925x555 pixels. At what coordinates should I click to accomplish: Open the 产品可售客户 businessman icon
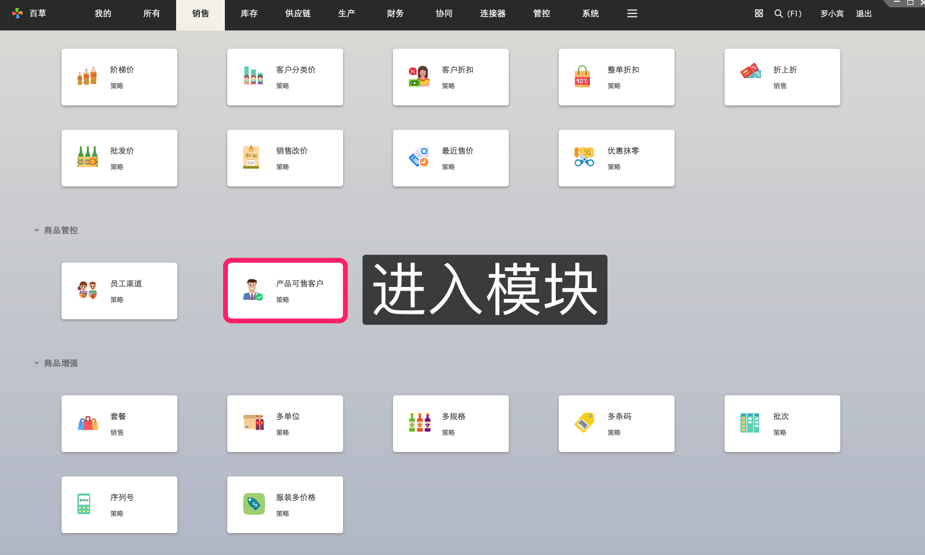point(253,289)
